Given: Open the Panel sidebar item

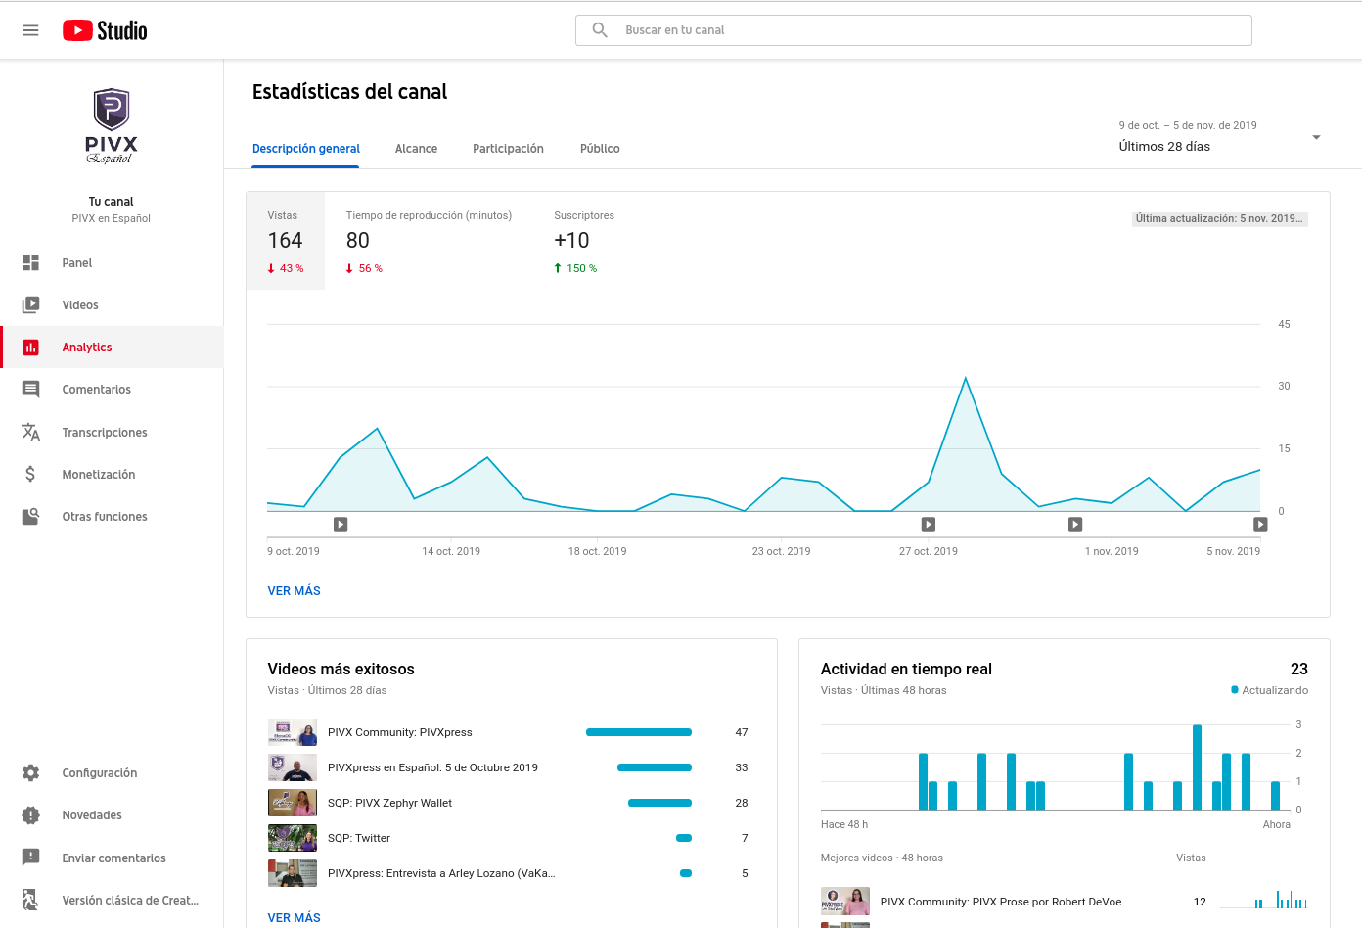Looking at the screenshot, I should [112, 263].
